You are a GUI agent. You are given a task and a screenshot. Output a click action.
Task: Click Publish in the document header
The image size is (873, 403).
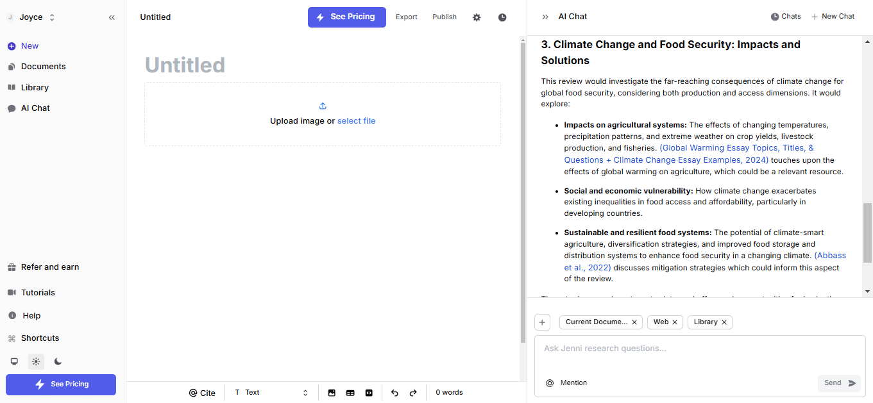coord(445,17)
